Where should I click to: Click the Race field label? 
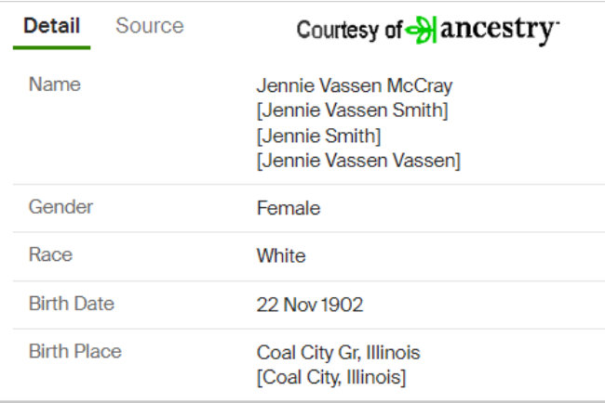51,254
